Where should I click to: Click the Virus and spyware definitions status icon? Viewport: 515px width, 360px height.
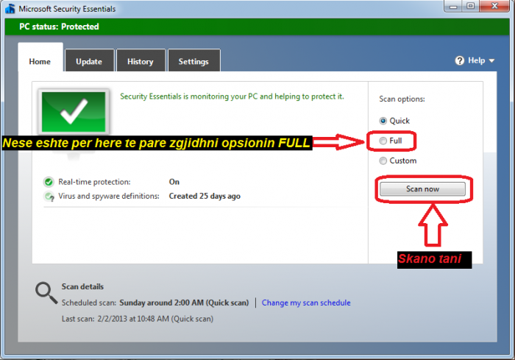(x=49, y=197)
